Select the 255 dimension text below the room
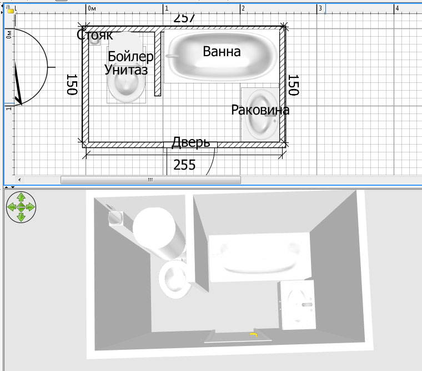 click(x=184, y=165)
